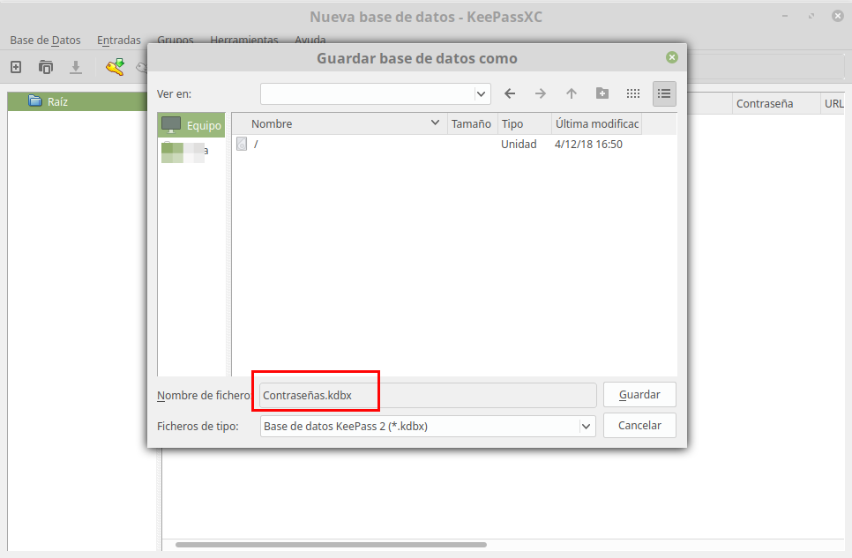Select the Raíz folder in group tree
The width and height of the screenshot is (852, 558).
click(57, 101)
